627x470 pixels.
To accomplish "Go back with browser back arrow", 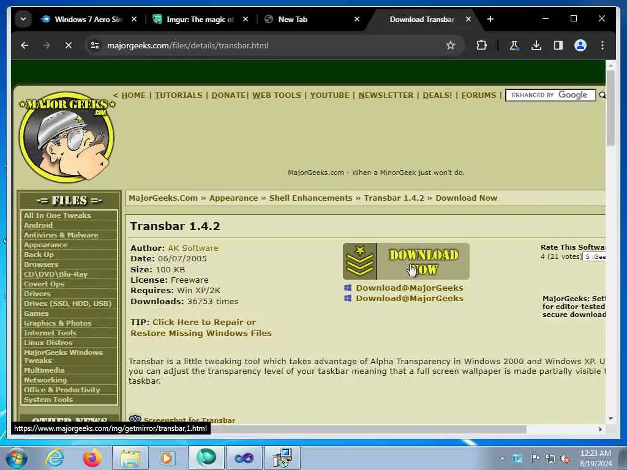I will tap(24, 45).
